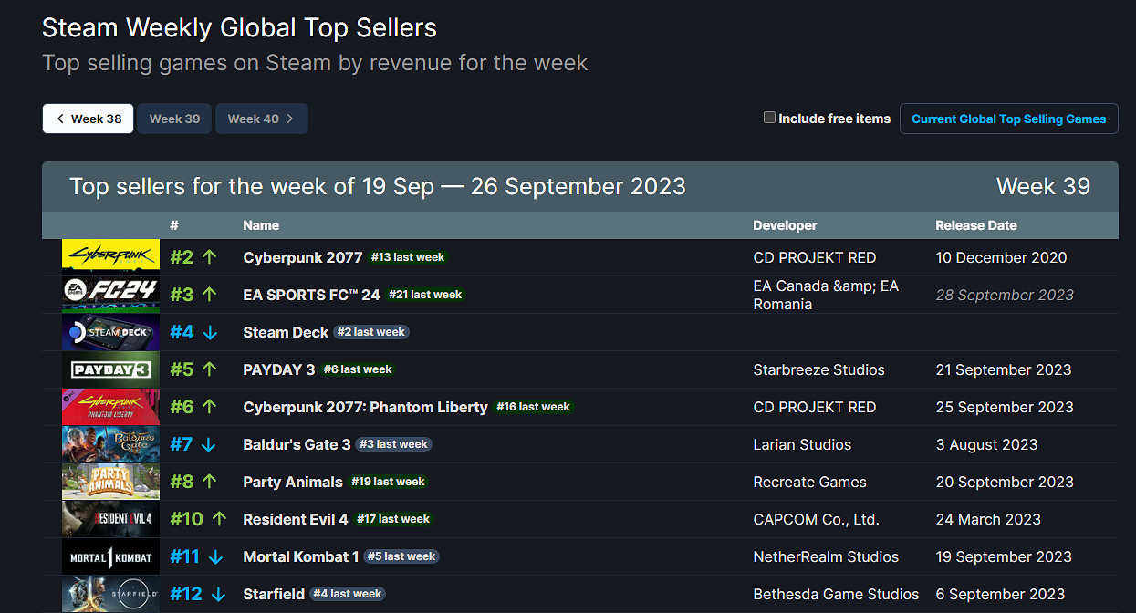The width and height of the screenshot is (1136, 613).
Task: Click the EA FC24 game logo
Action: click(110, 295)
